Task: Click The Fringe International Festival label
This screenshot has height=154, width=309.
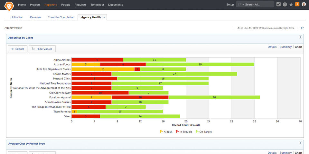Action: [x=51, y=107]
